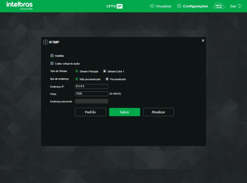
Task: Save settings with the Salvar button
Action: click(x=125, y=112)
